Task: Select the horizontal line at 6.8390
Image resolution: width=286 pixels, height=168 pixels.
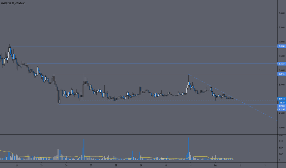Action: pos(144,46)
